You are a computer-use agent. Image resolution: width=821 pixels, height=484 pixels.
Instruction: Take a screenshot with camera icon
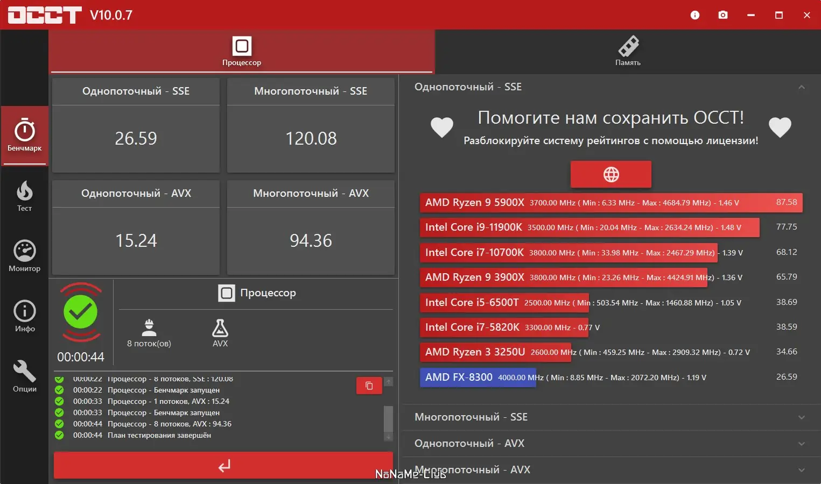pyautogui.click(x=723, y=15)
